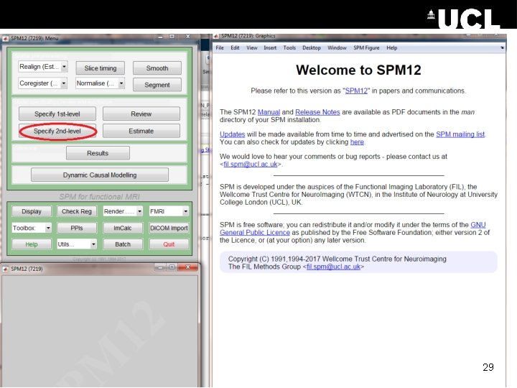
Task: Open the Results button
Action: pyautogui.click(x=98, y=153)
